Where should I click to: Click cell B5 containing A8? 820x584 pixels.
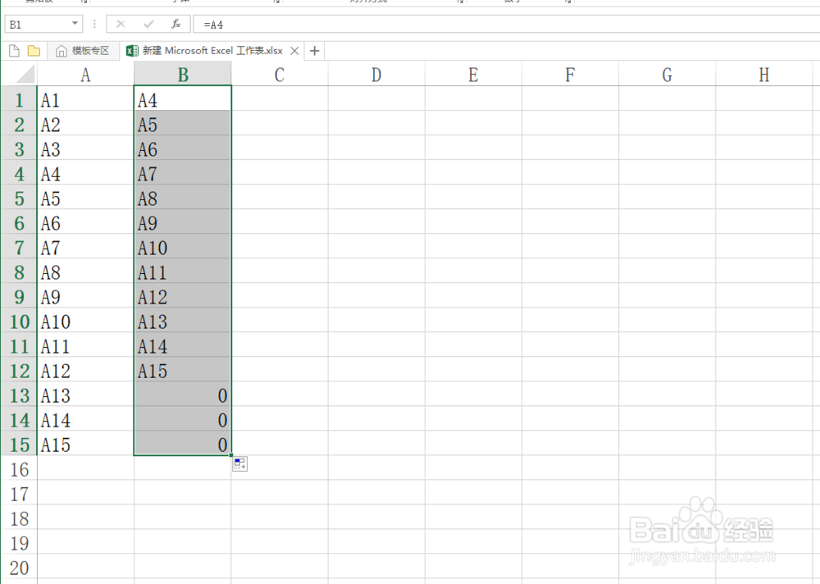tap(183, 197)
